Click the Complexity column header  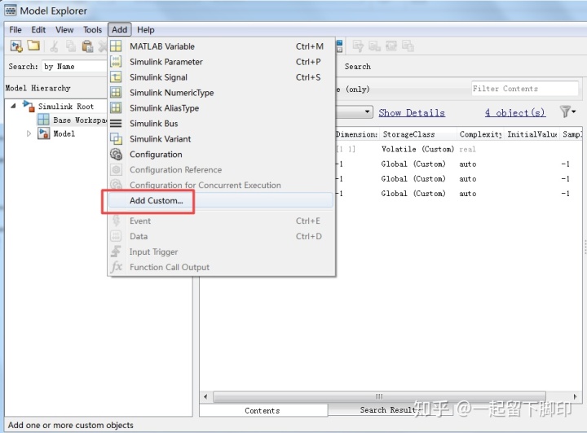(x=480, y=133)
